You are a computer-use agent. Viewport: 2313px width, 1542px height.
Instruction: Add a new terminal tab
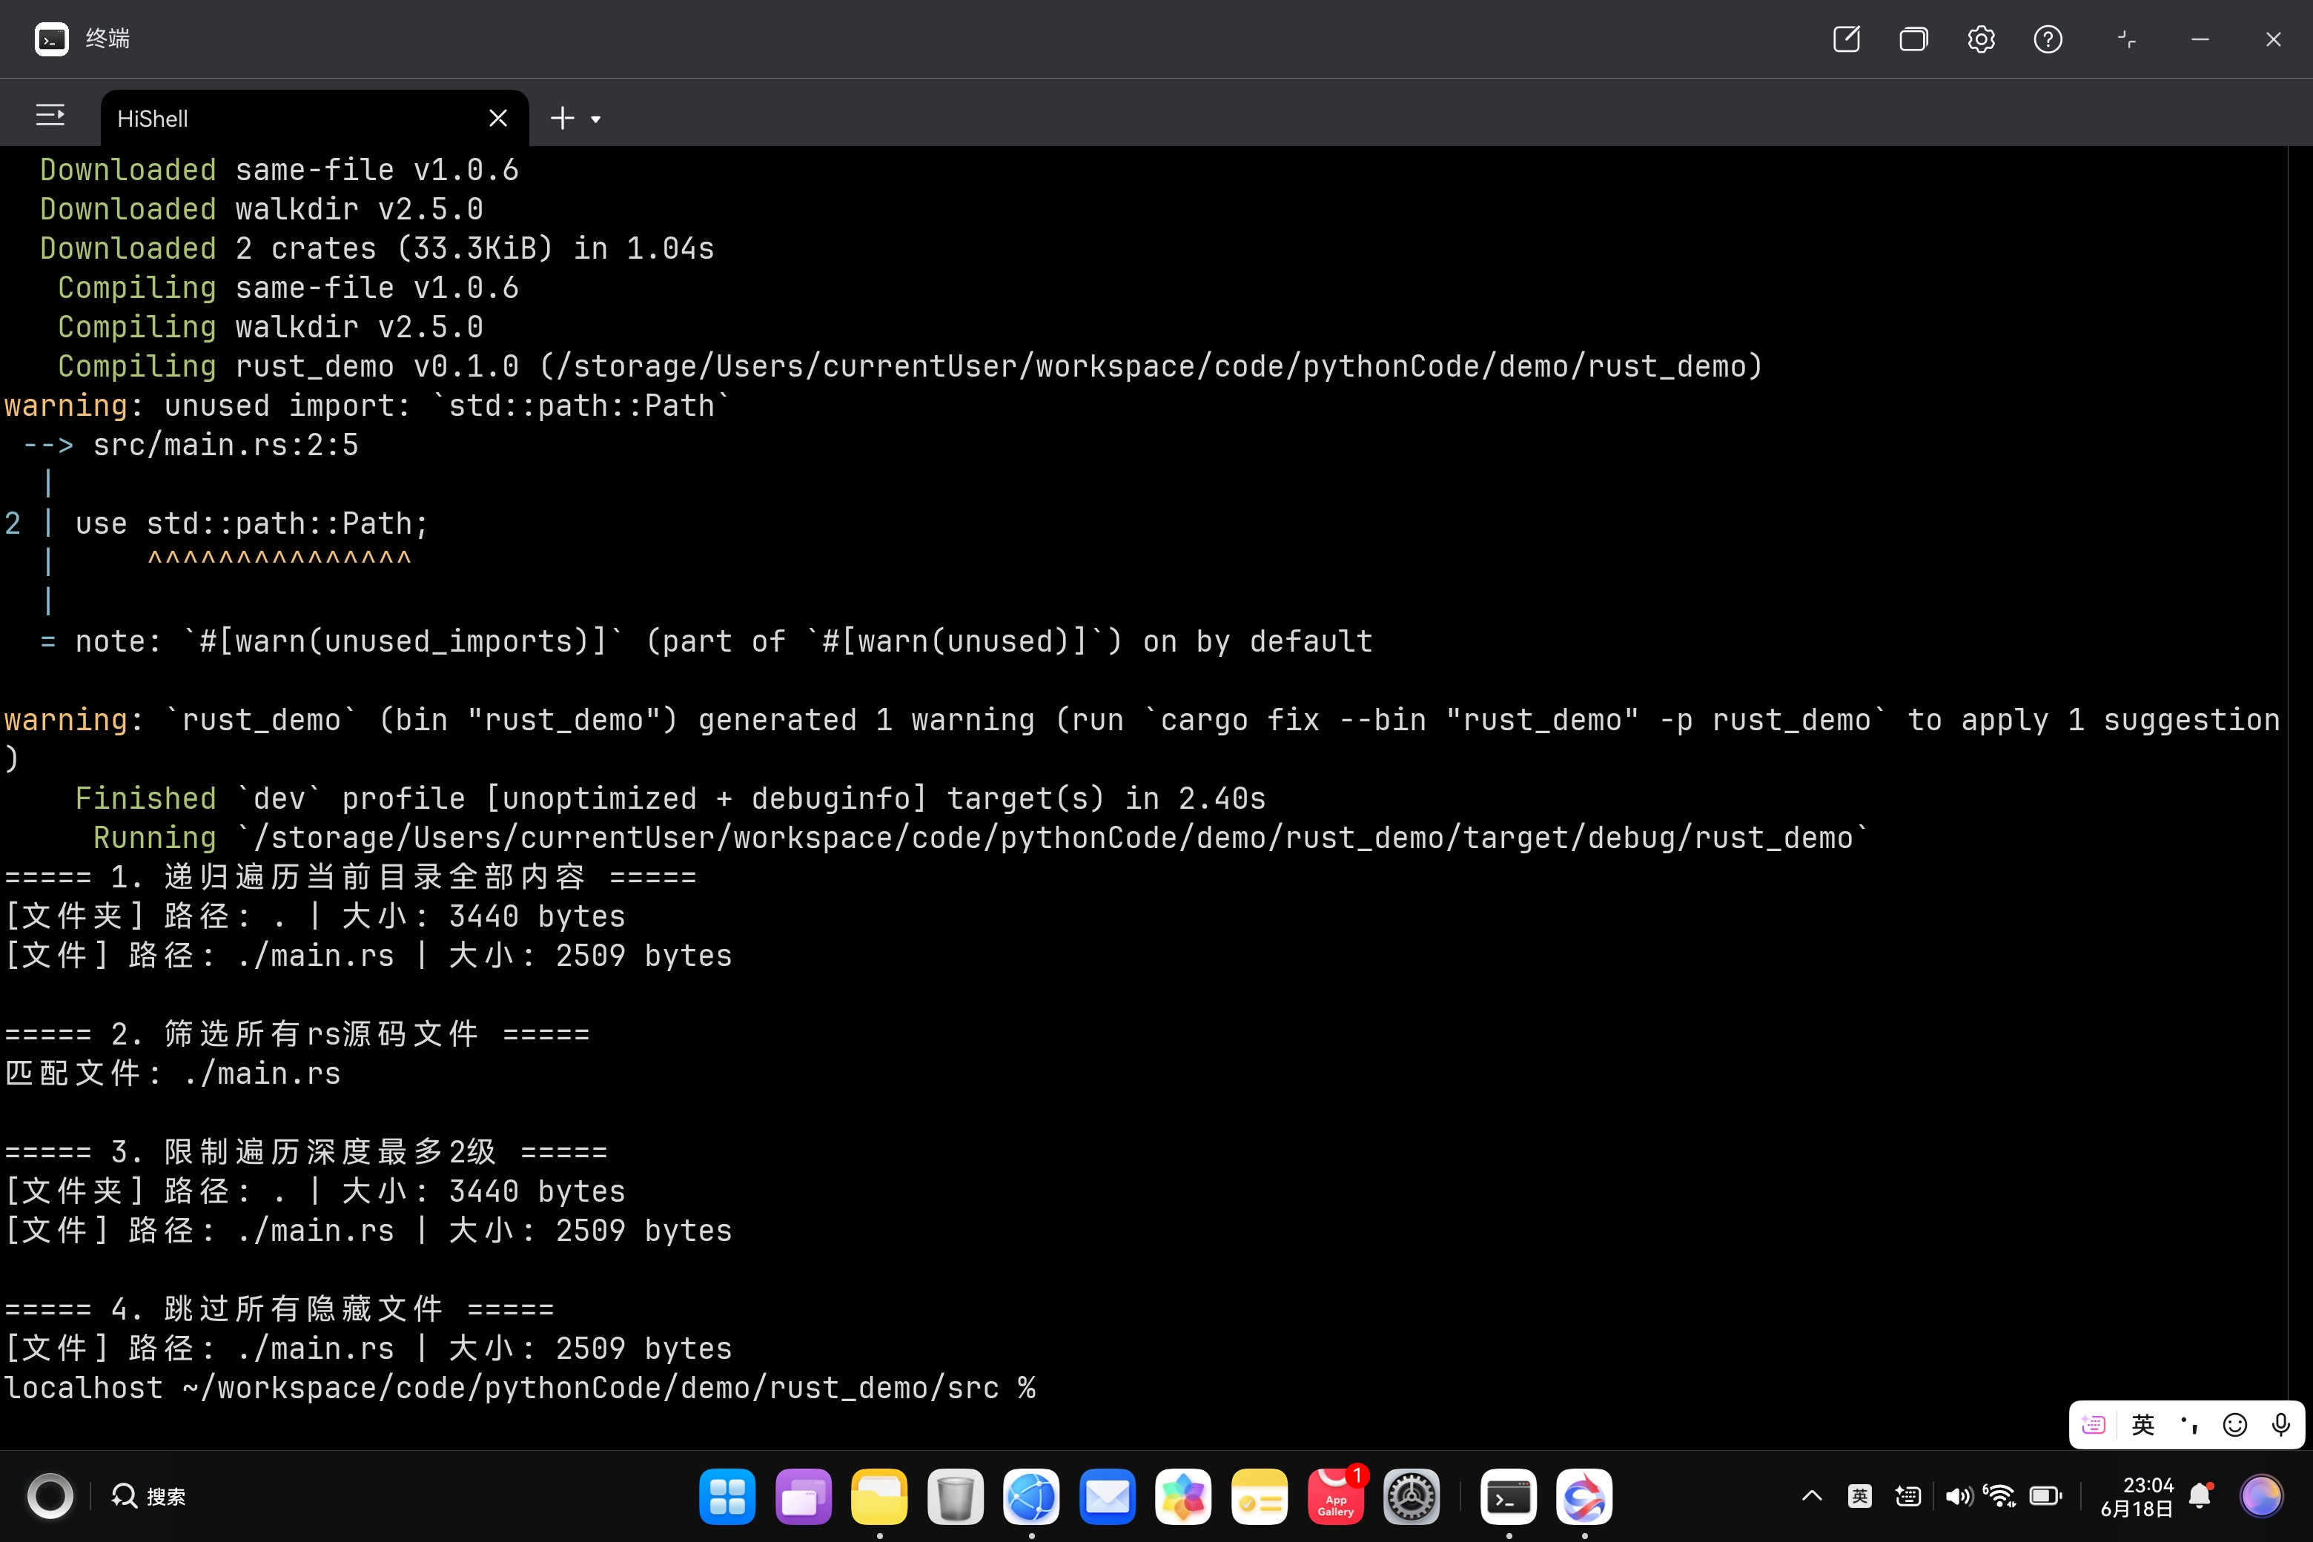point(561,118)
